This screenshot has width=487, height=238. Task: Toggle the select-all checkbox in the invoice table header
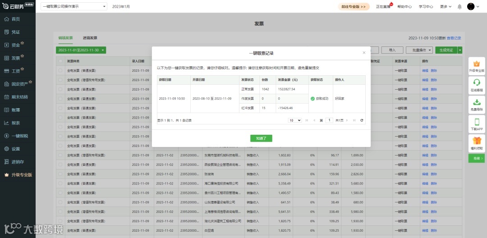click(60, 61)
